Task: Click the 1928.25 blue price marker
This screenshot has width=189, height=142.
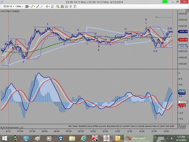Action: point(183,32)
